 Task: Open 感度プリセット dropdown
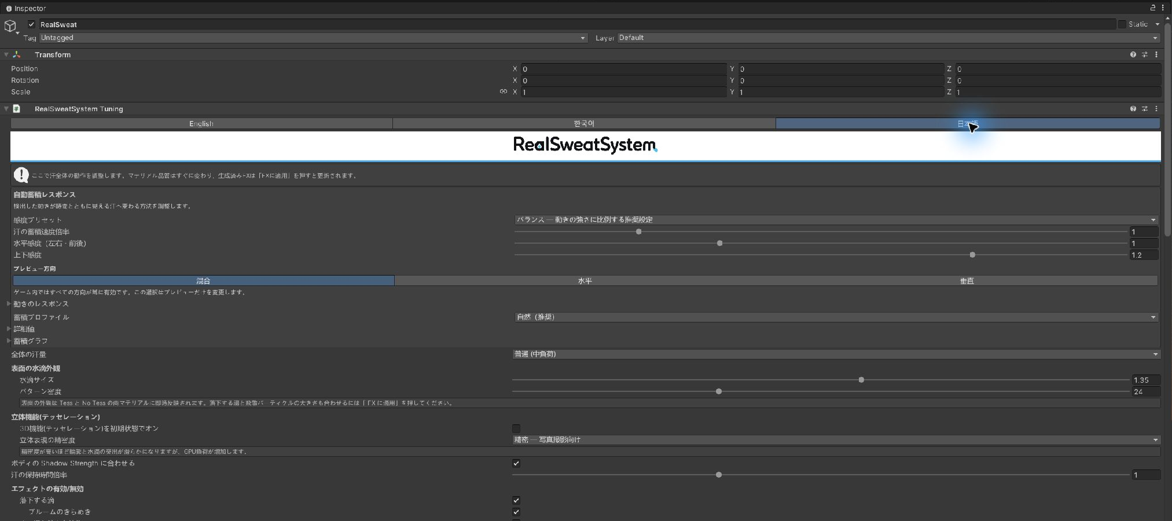836,220
